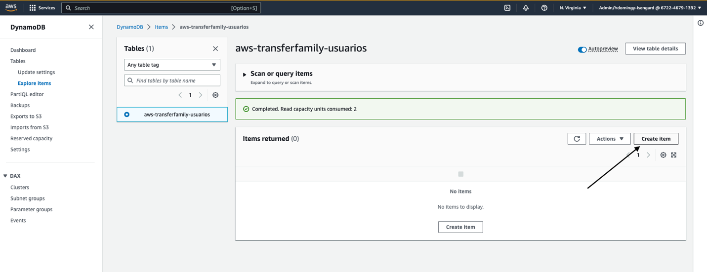Viewport: 707px width, 272px height.
Task: Select aws-transferfamily-usuarios table radio button
Action: [x=127, y=115]
